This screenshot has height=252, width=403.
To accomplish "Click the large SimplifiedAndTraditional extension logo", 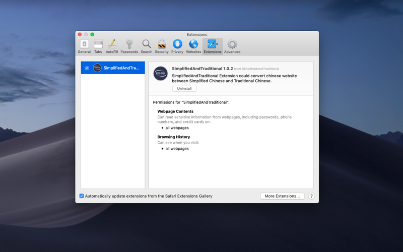I will click(x=161, y=74).
